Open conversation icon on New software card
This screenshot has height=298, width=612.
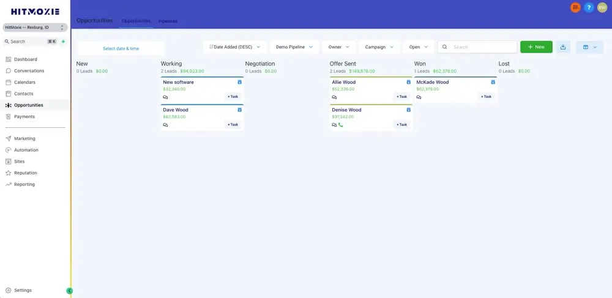[165, 97]
